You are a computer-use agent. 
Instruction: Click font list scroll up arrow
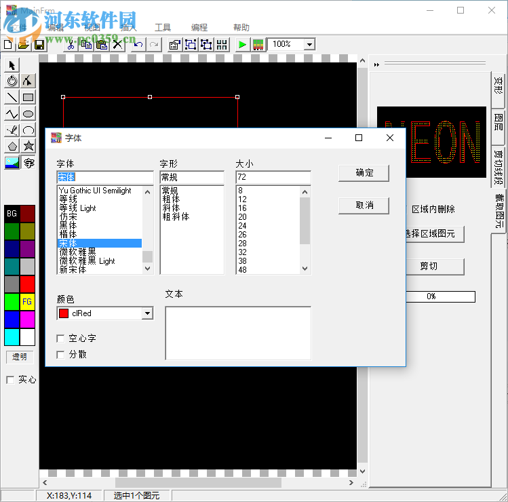[147, 192]
